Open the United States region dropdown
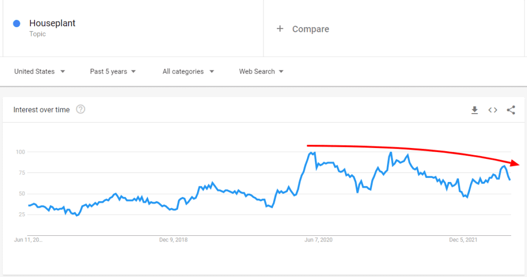The height and width of the screenshot is (277, 527). [x=40, y=71]
